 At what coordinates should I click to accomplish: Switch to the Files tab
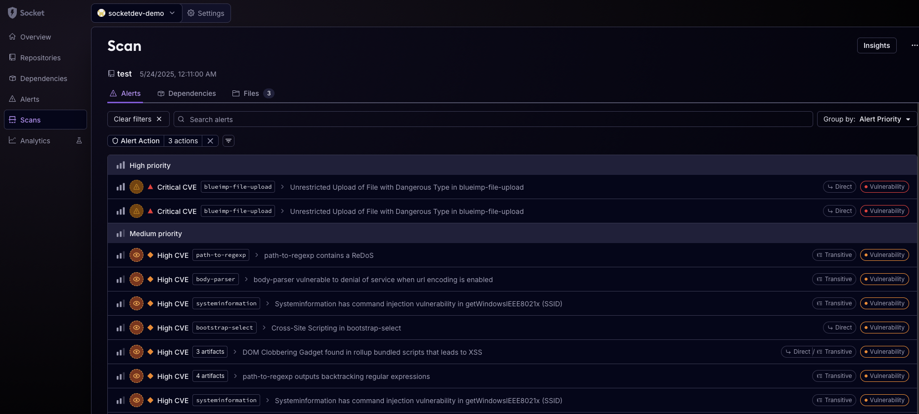253,93
